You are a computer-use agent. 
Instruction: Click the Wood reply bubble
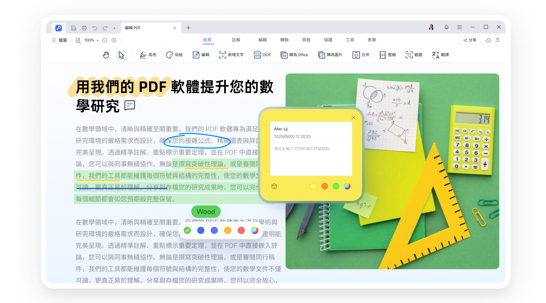coord(206,212)
